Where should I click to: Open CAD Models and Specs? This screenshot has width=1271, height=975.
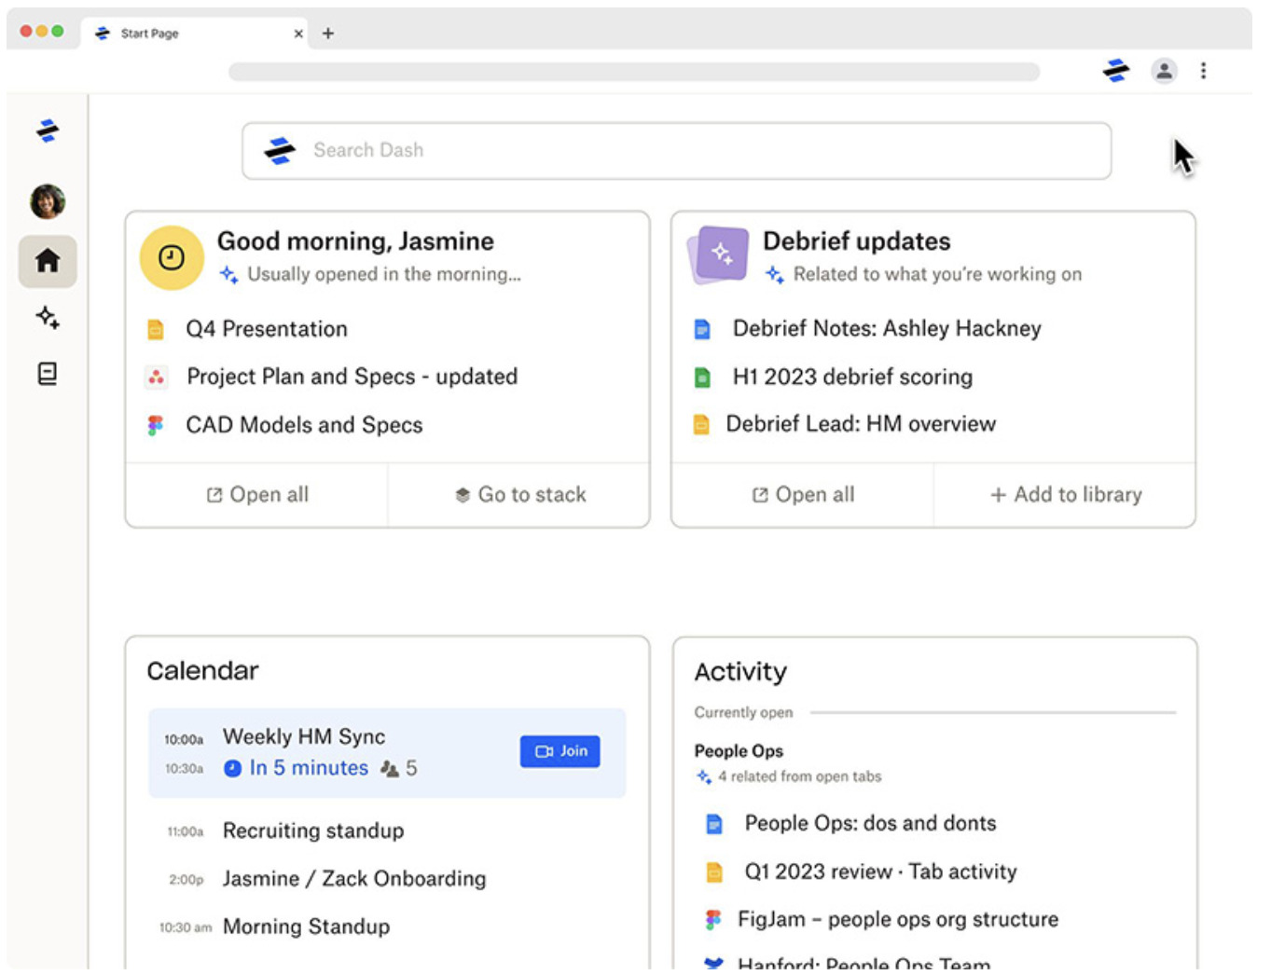(x=304, y=425)
